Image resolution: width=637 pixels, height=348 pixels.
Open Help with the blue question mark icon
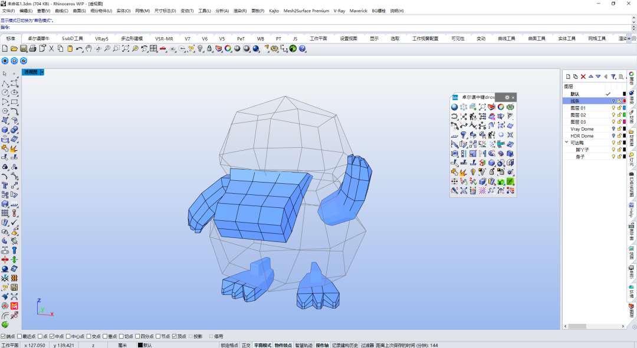[302, 49]
